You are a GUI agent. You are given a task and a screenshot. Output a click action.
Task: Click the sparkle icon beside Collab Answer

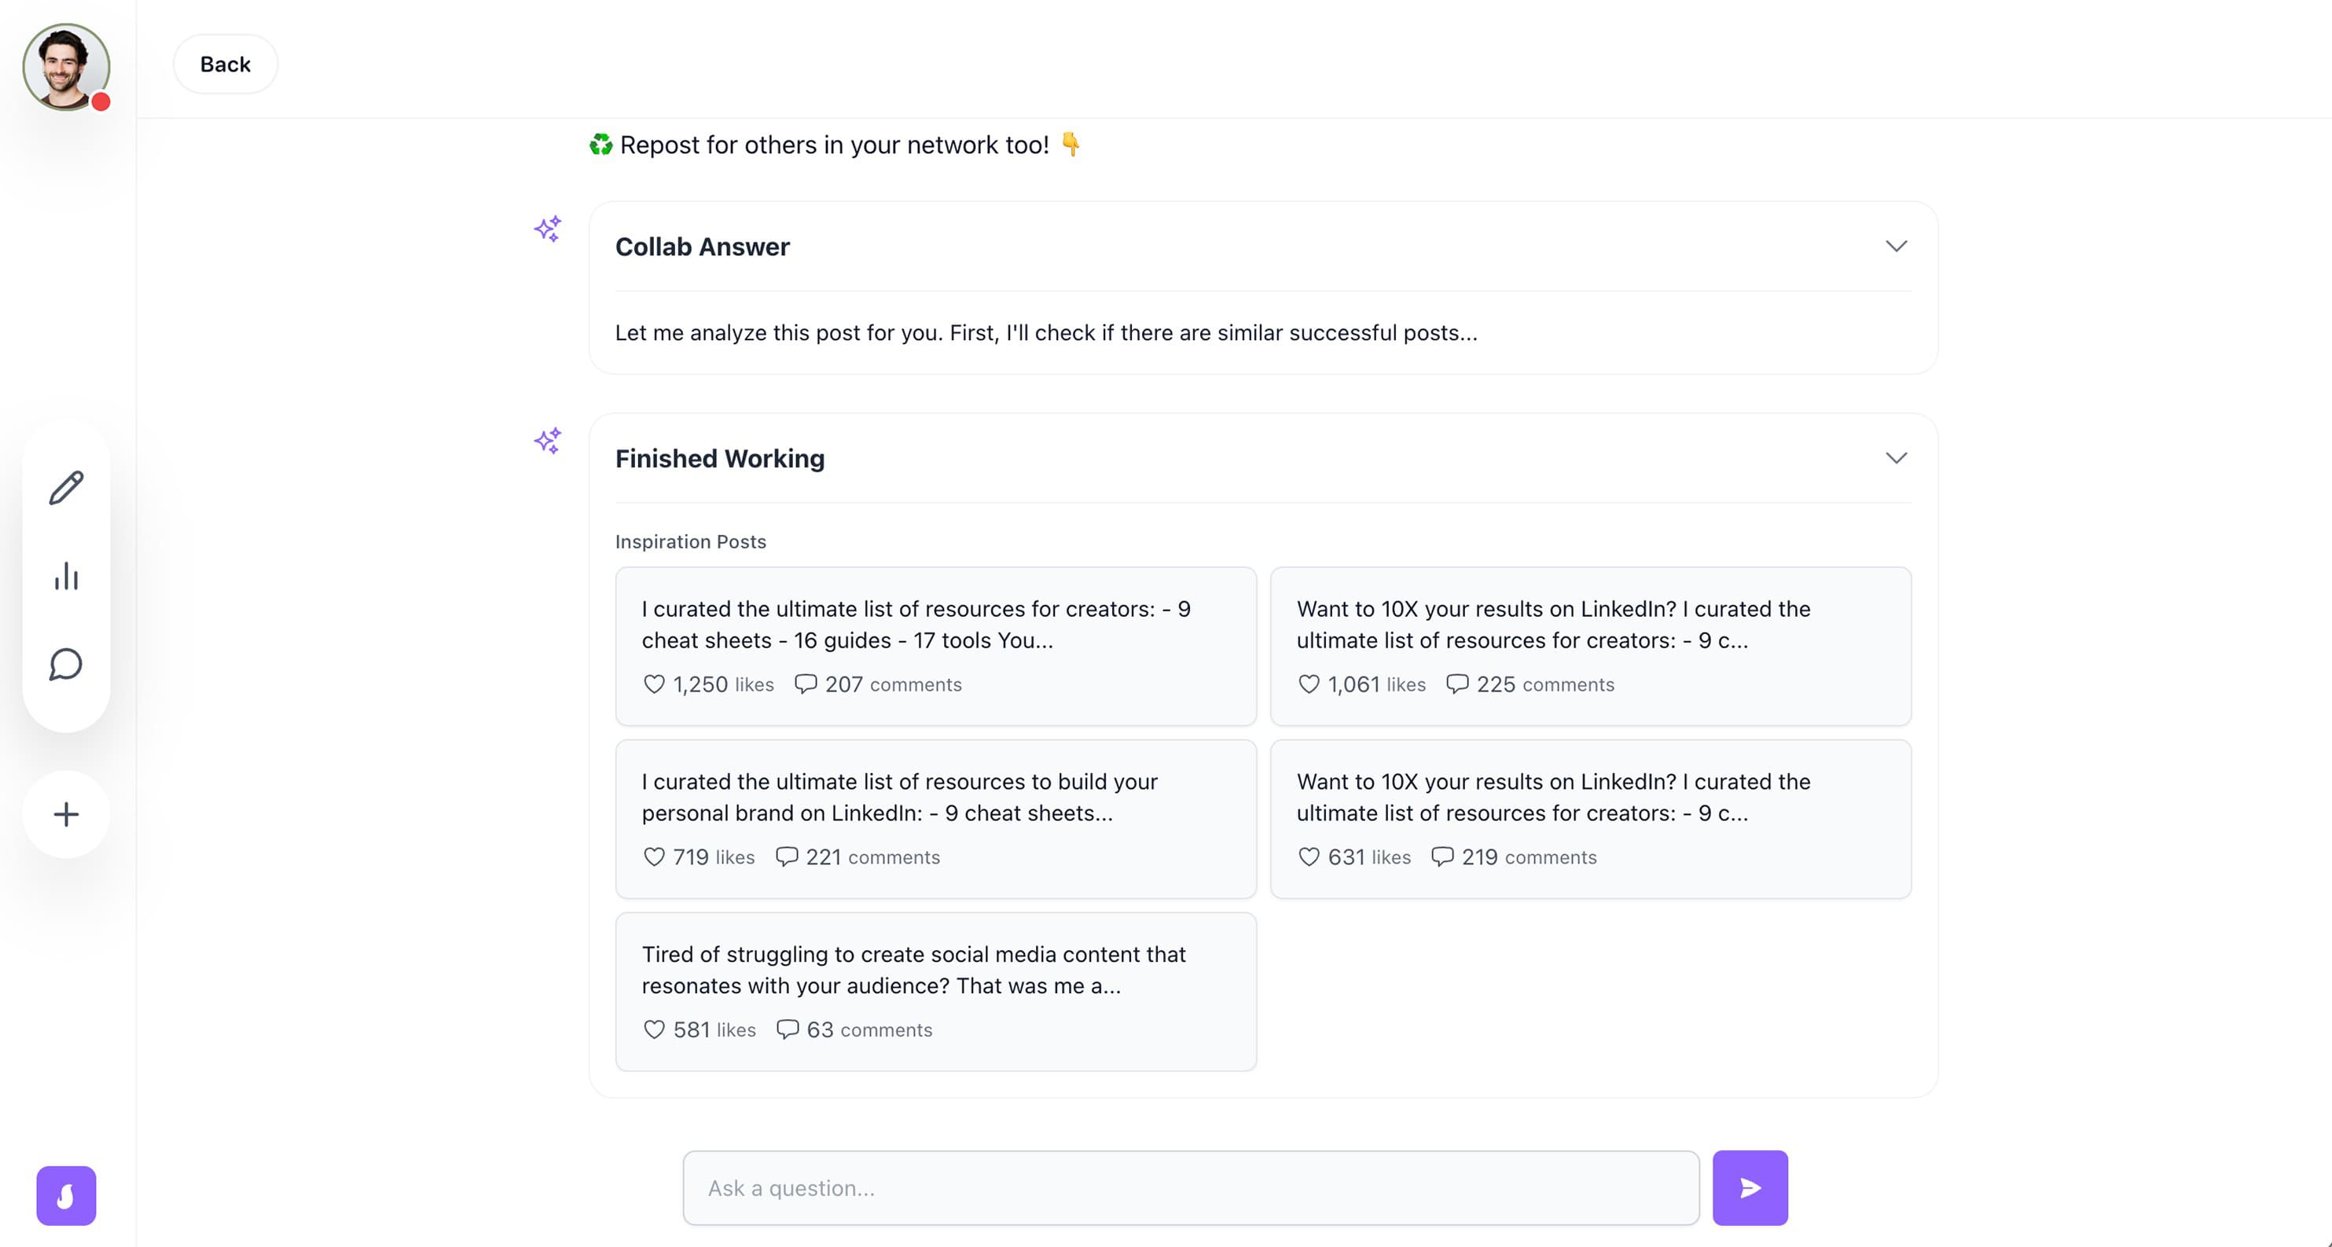click(x=548, y=229)
